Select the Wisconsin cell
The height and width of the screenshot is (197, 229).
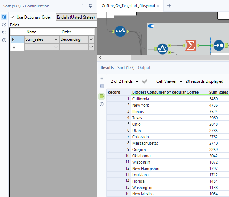(x=169, y=162)
